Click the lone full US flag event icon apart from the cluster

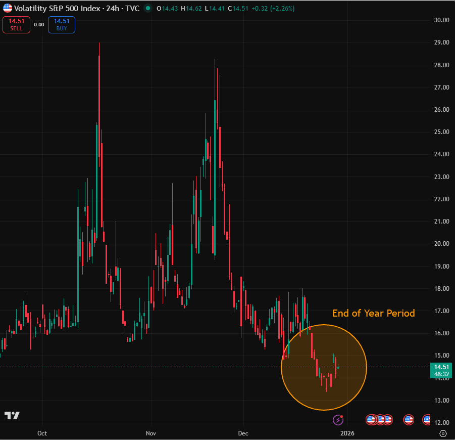409,420
